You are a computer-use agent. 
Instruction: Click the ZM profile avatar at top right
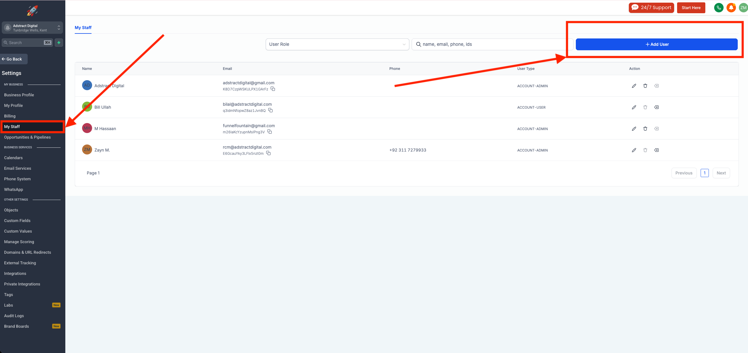coord(743,8)
